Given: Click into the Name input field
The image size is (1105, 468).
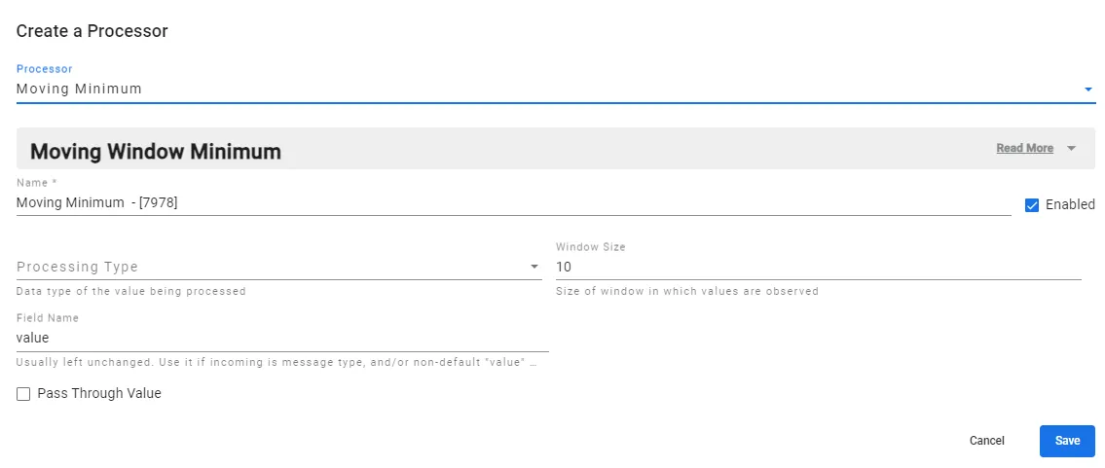Looking at the screenshot, I should pyautogui.click(x=512, y=202).
